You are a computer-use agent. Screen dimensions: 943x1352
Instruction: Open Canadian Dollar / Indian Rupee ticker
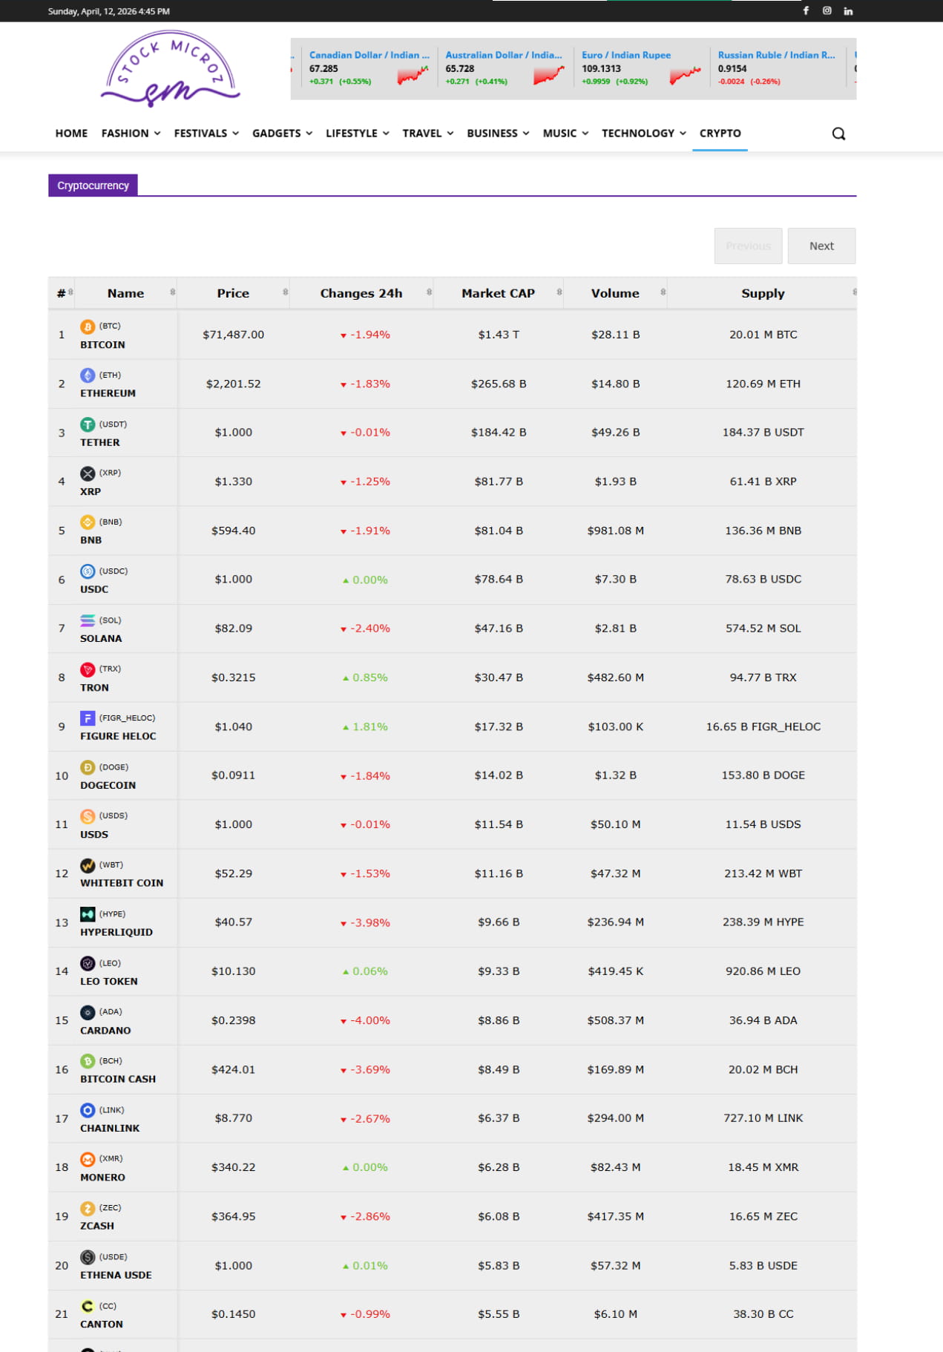369,68
